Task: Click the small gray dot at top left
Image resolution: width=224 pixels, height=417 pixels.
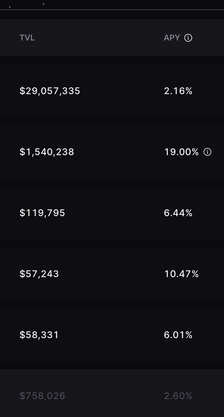Action: click(10, 7)
